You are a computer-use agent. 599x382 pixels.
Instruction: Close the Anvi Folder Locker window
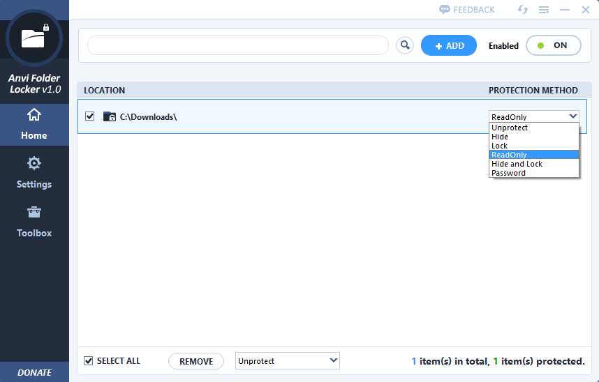(586, 10)
